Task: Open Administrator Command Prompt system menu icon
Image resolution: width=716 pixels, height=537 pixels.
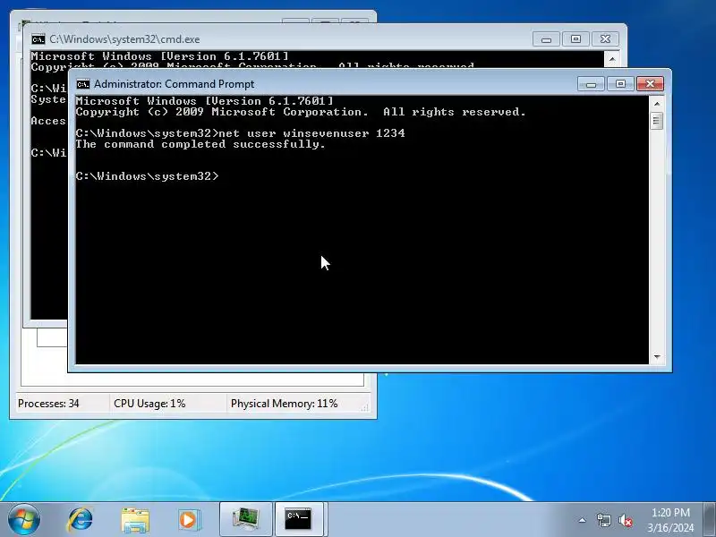Action: coord(83,84)
